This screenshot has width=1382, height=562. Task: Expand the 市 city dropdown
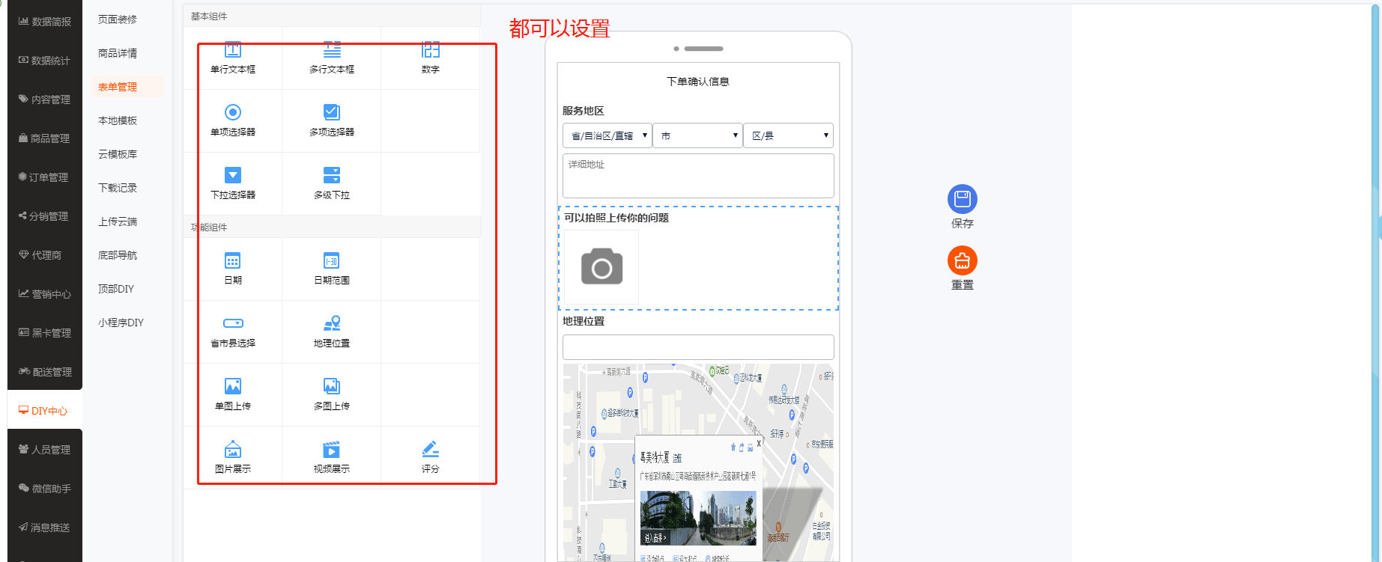pos(697,135)
